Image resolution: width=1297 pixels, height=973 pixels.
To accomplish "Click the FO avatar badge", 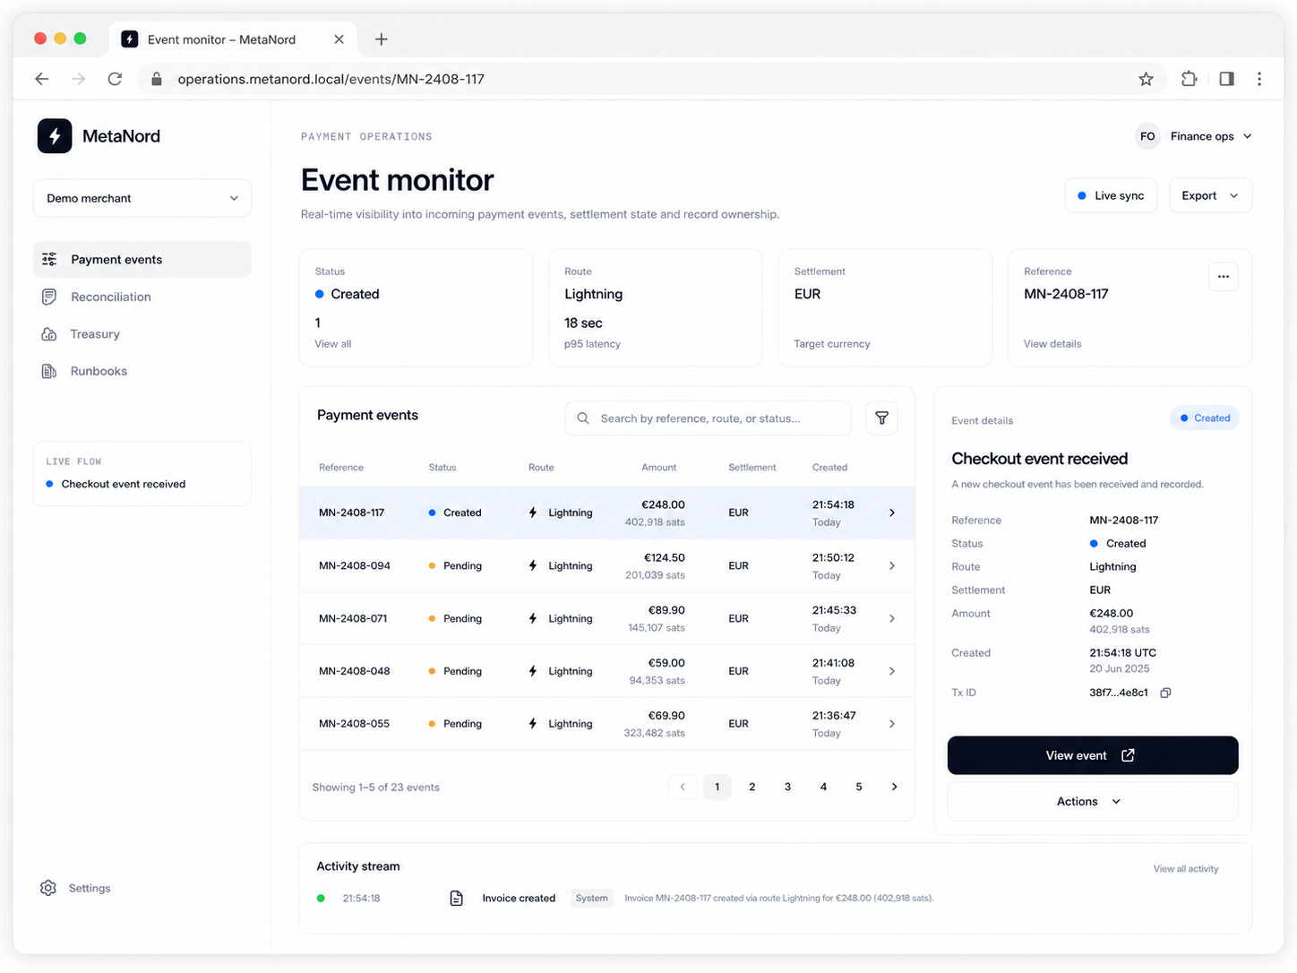I will click(1147, 136).
